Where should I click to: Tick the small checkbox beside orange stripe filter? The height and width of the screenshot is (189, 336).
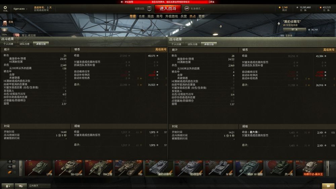pos(14,172)
